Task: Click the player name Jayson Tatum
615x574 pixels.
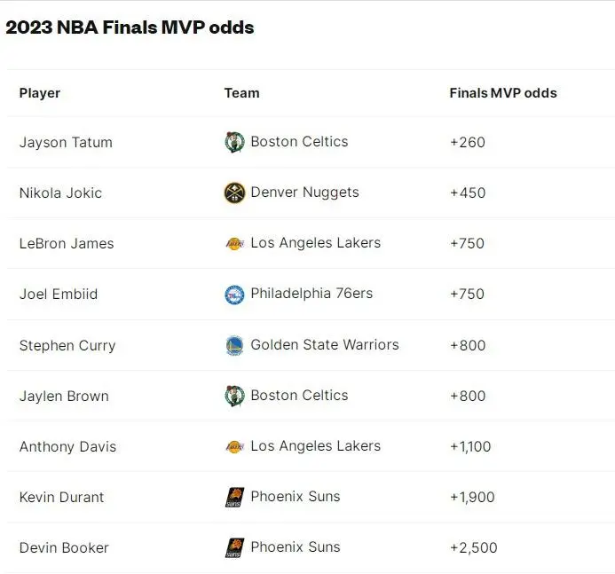Action: point(66,142)
